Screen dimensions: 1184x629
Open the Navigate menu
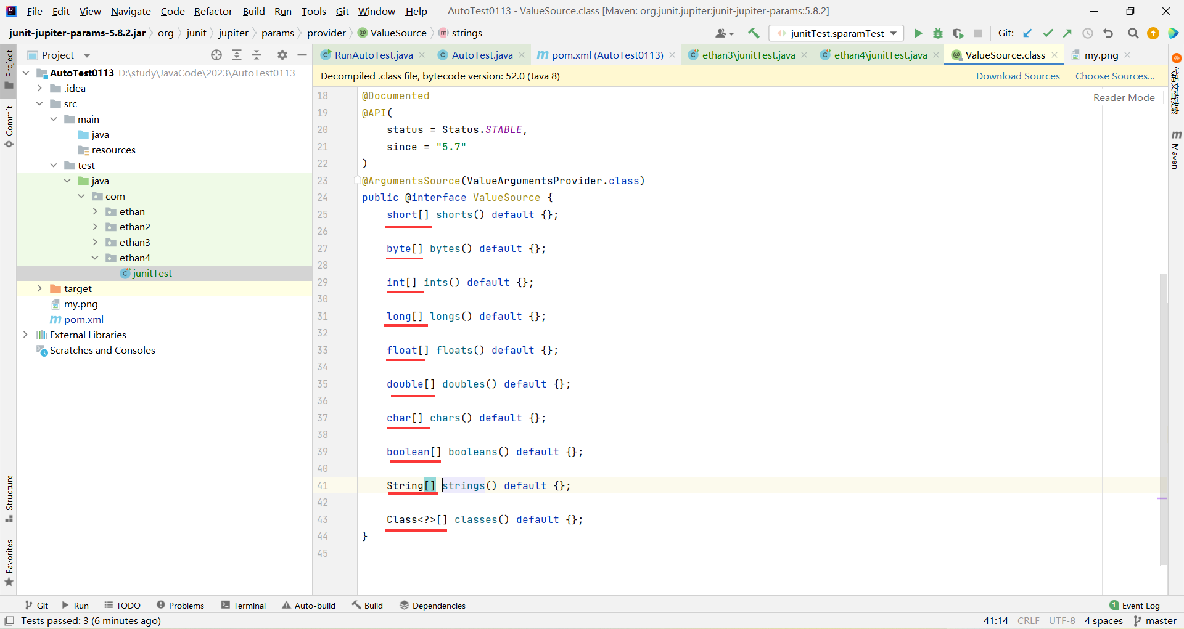[131, 11]
